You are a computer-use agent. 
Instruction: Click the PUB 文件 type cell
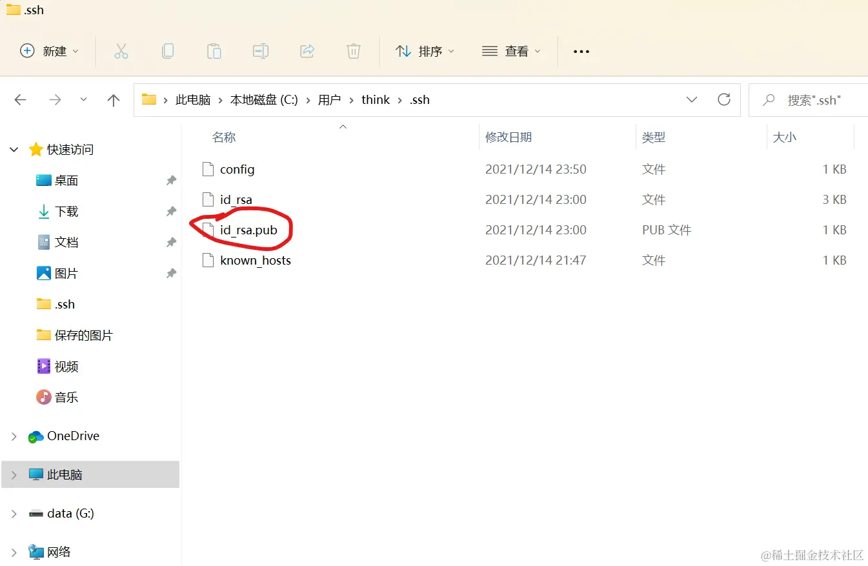[x=667, y=230]
